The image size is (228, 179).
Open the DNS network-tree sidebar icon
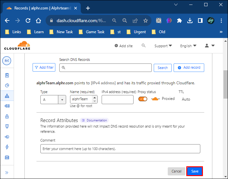(7, 96)
